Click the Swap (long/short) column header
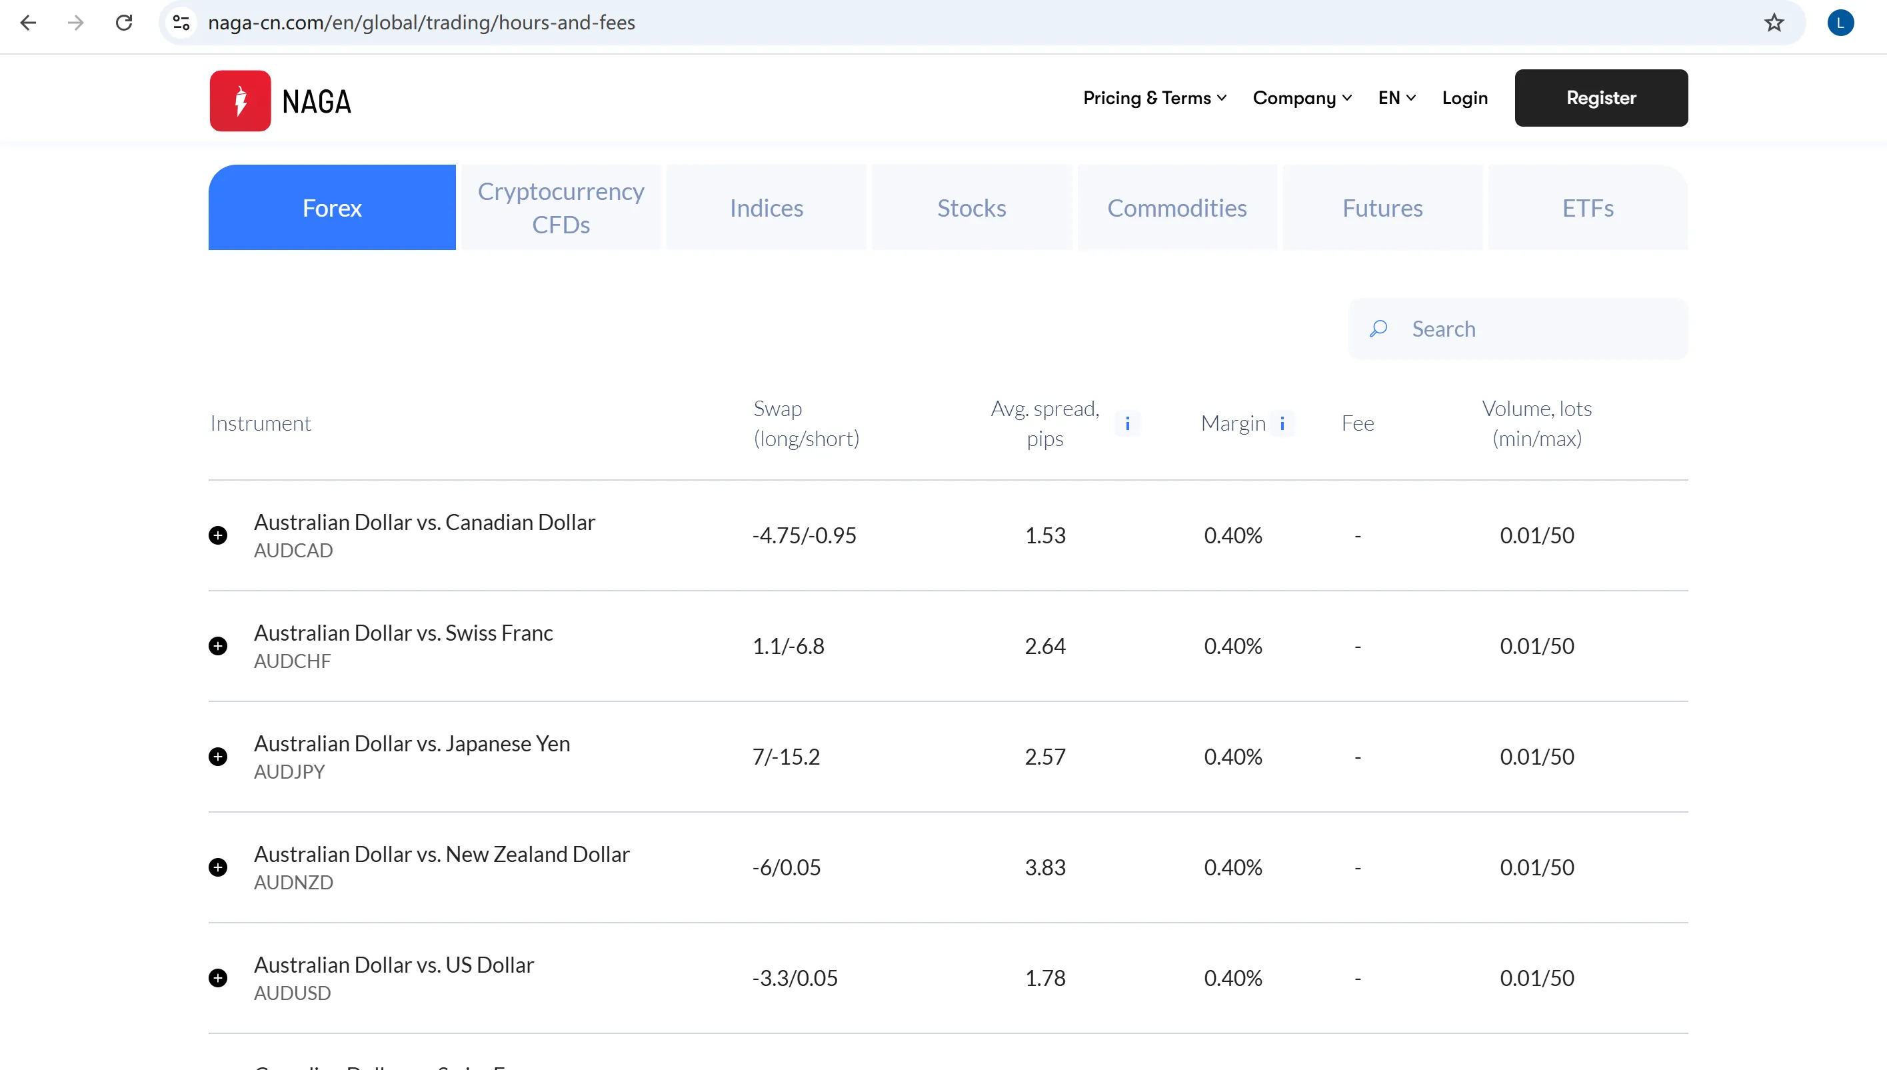This screenshot has width=1887, height=1070. tap(807, 423)
